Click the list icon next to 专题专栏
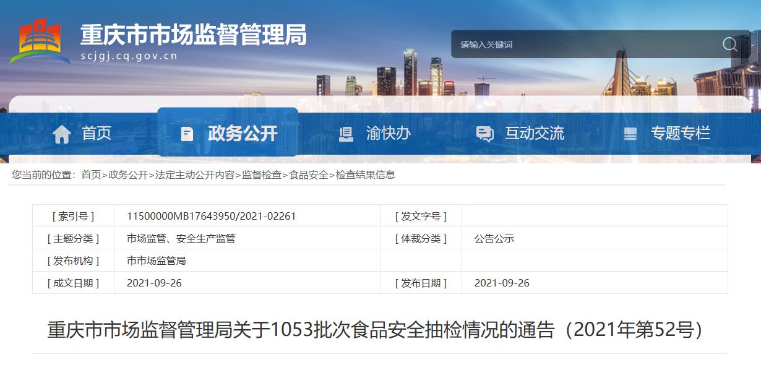Image resolution: width=761 pixels, height=375 pixels. click(x=630, y=133)
